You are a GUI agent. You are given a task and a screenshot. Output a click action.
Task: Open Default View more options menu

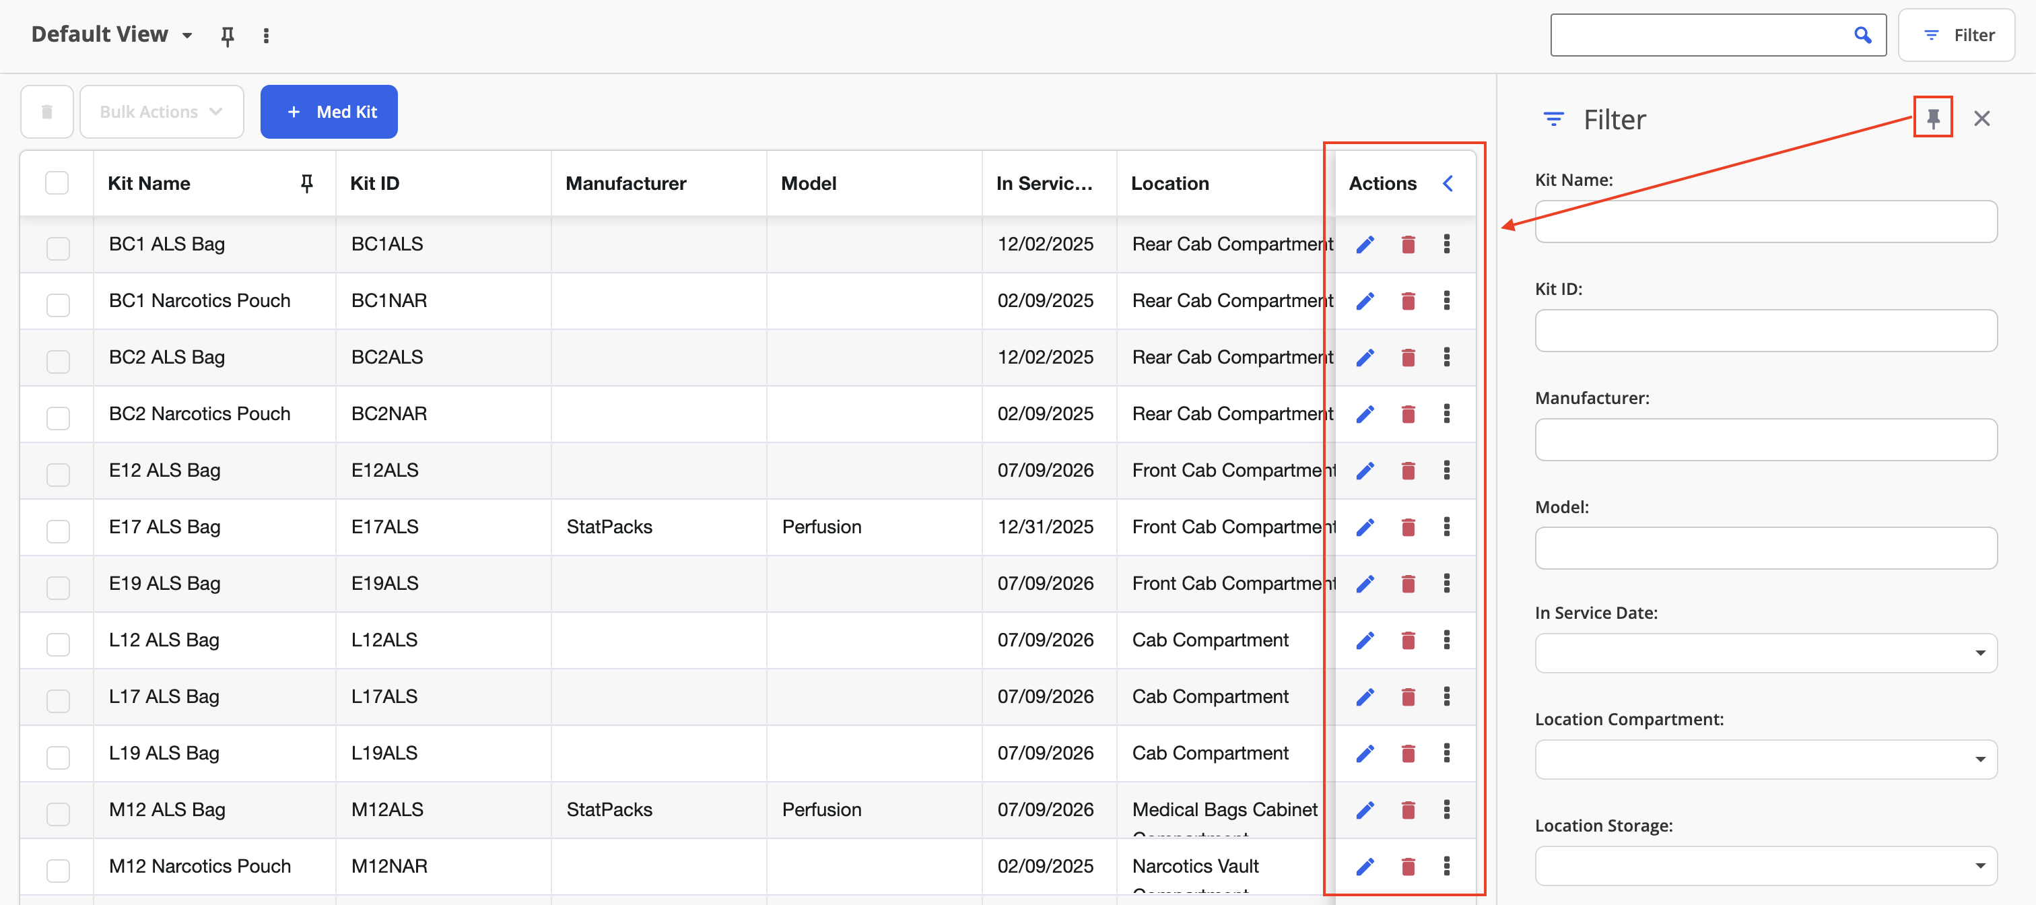(x=267, y=36)
